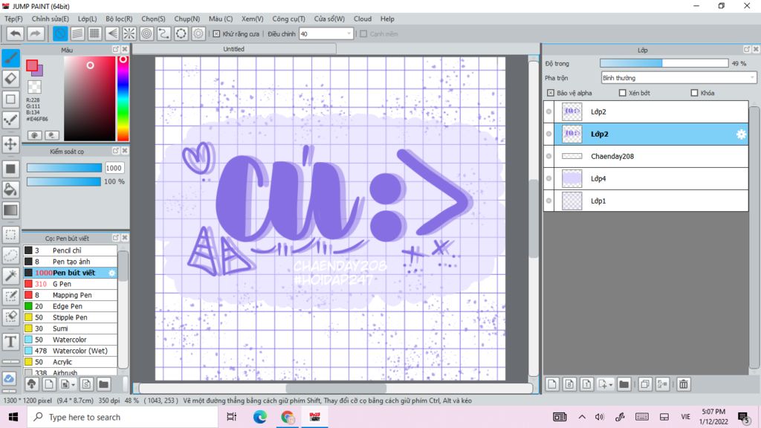Enable crisscross grid snap

tap(94, 33)
